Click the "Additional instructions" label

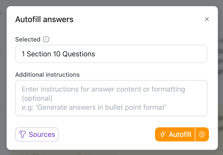pos(47,75)
